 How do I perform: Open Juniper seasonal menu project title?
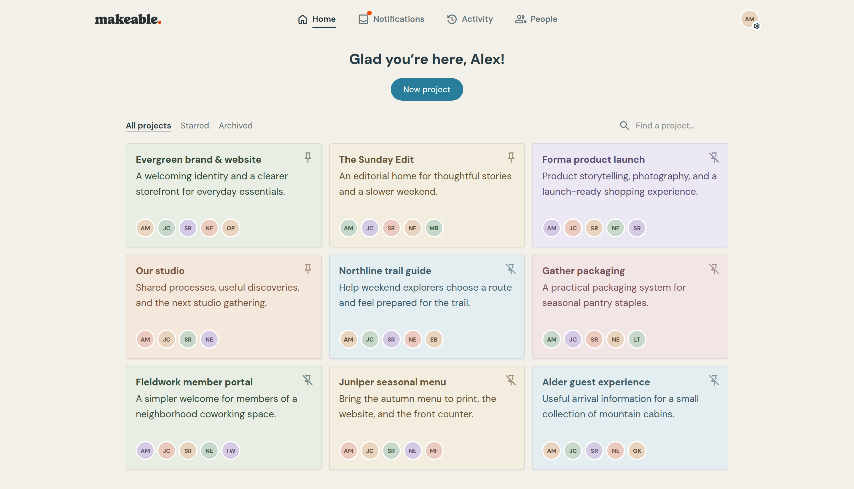[392, 382]
